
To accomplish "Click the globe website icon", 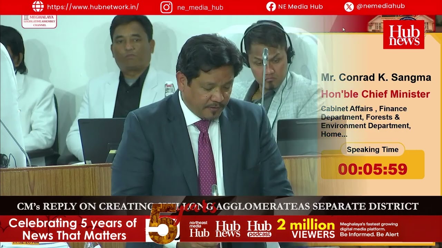I will 38,7.
